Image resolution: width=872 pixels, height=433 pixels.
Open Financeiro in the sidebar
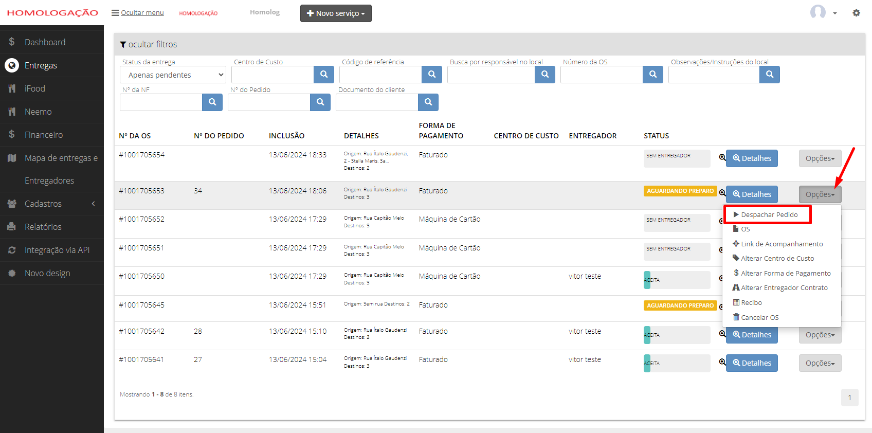52,135
